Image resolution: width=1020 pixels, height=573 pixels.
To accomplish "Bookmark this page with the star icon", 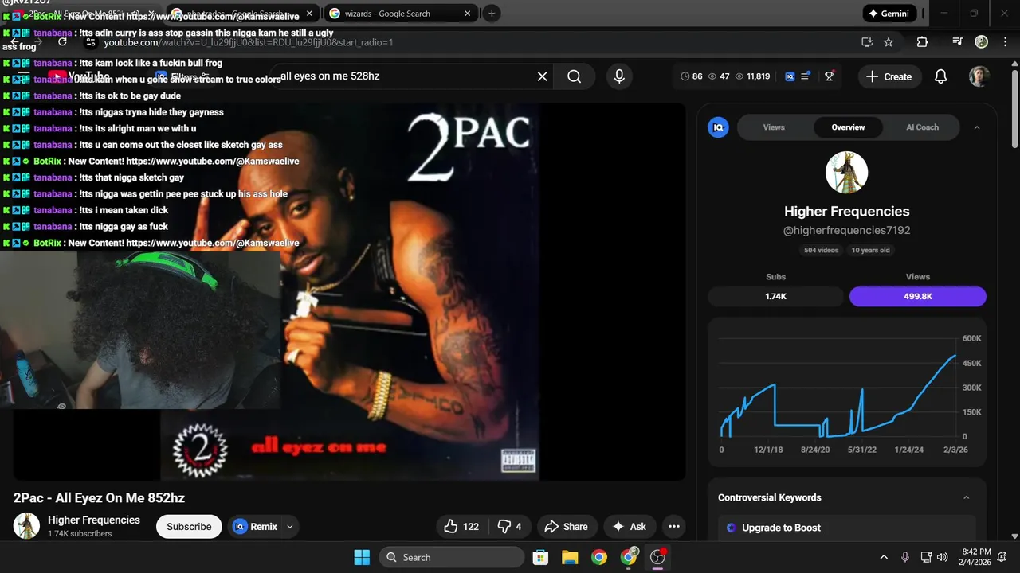I will tap(889, 42).
